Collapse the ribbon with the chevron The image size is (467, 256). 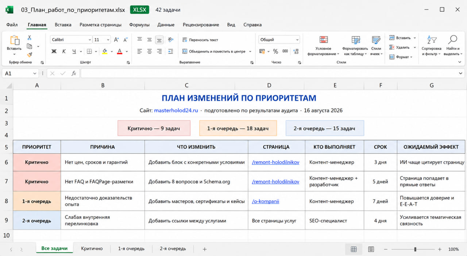click(459, 62)
